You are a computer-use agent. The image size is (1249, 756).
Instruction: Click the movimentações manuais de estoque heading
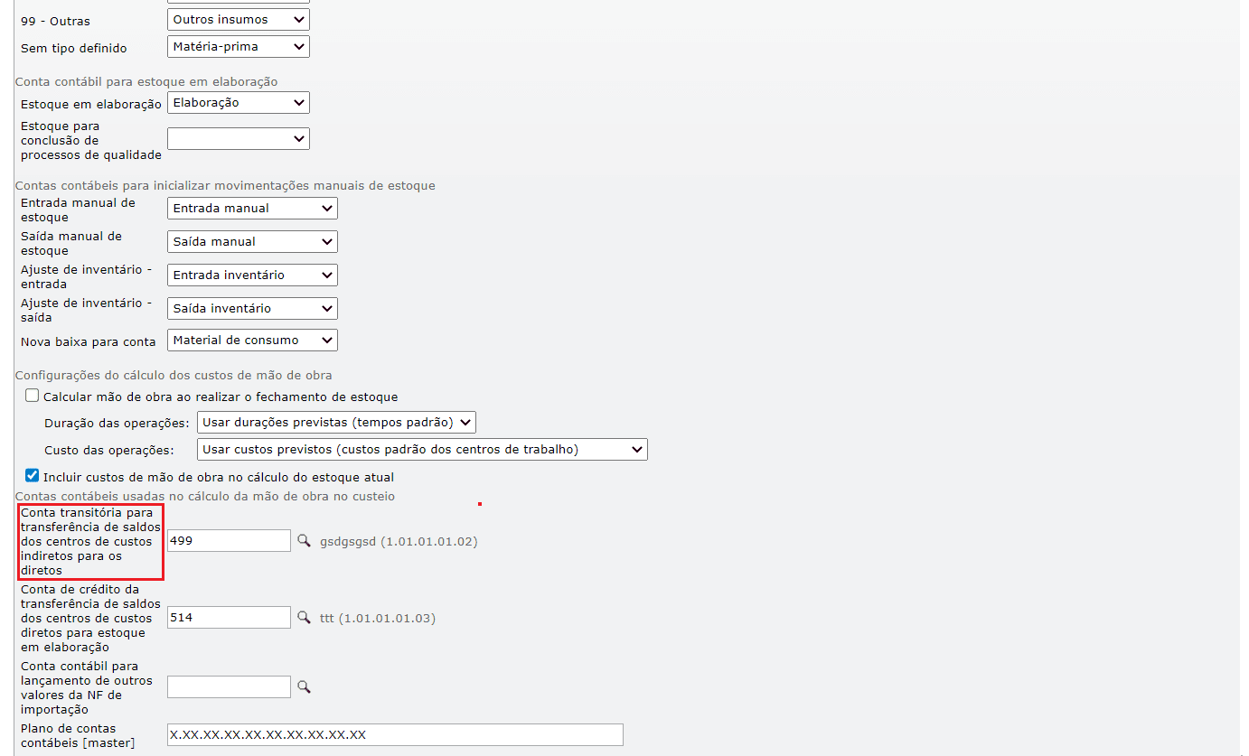coord(225,186)
